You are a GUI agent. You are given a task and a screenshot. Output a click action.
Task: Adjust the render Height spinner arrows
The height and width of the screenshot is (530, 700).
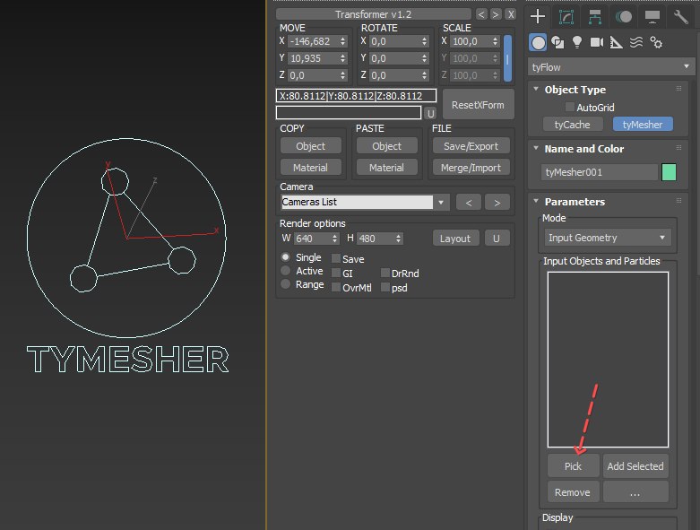tap(398, 239)
